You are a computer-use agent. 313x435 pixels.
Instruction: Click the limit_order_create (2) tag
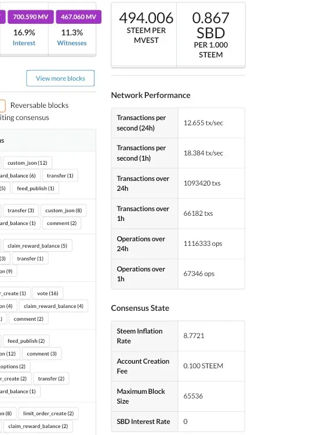pyautogui.click(x=49, y=414)
